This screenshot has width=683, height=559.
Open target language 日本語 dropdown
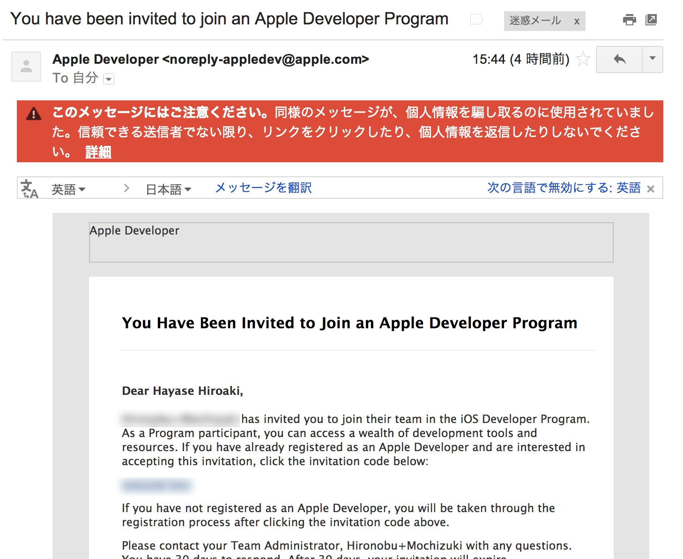point(168,189)
